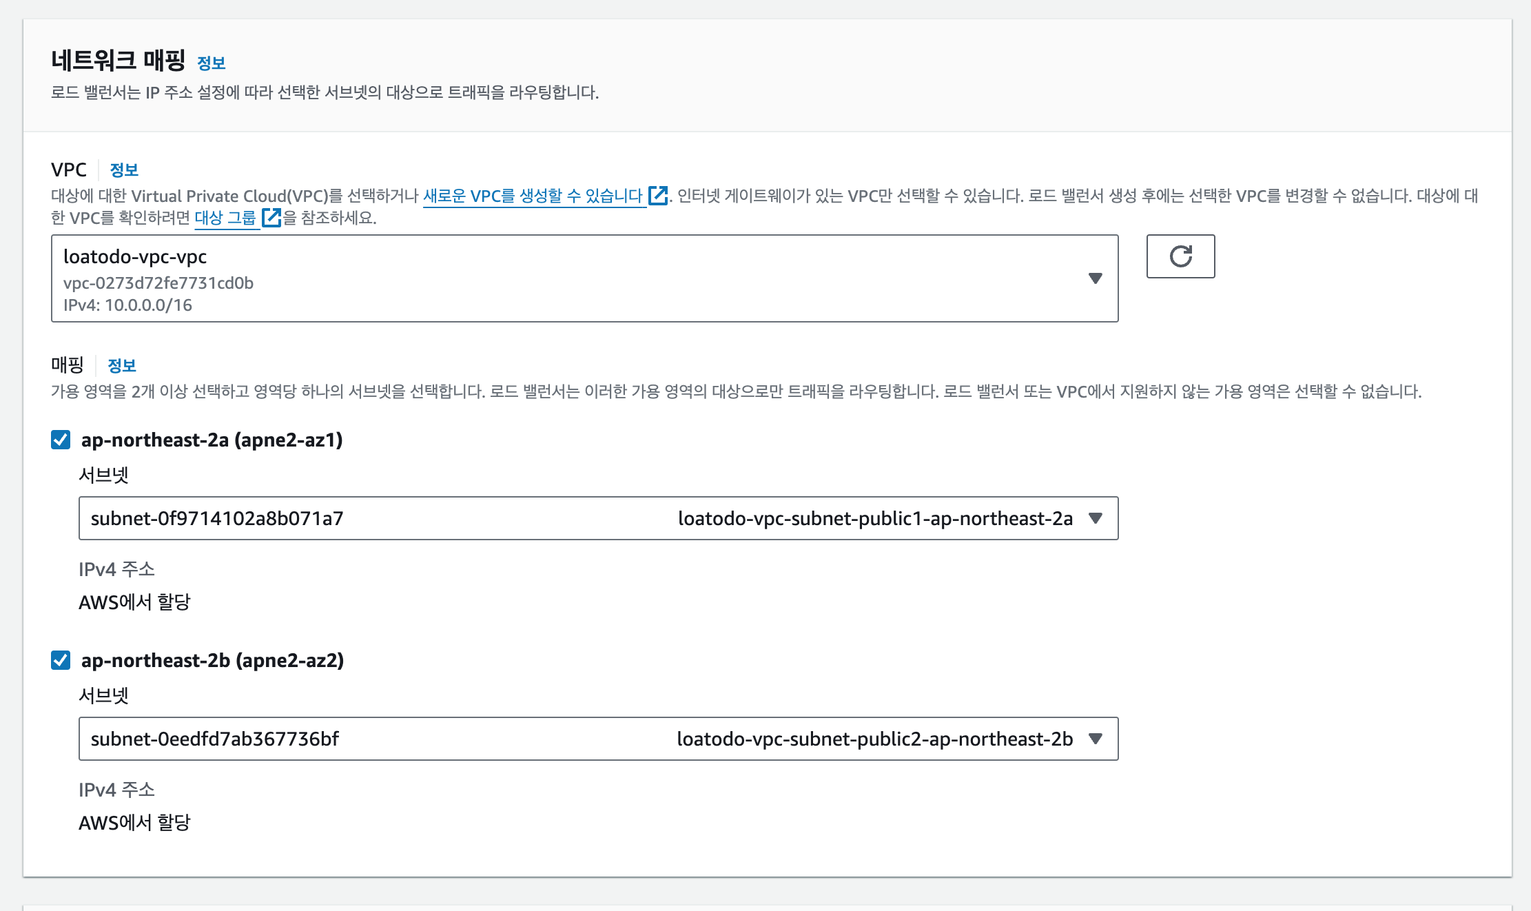Open 정보 link next to VPC label

pos(124,170)
